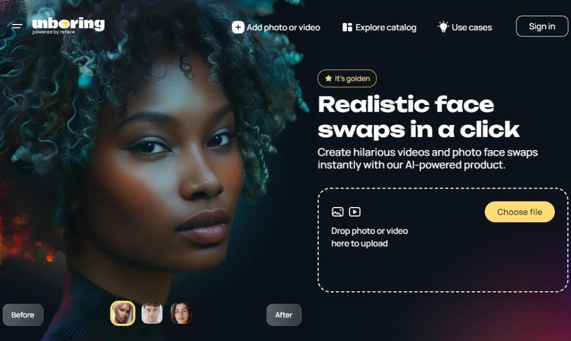Select the brunette woman face thumbnail
This screenshot has width=571, height=341.
(181, 313)
